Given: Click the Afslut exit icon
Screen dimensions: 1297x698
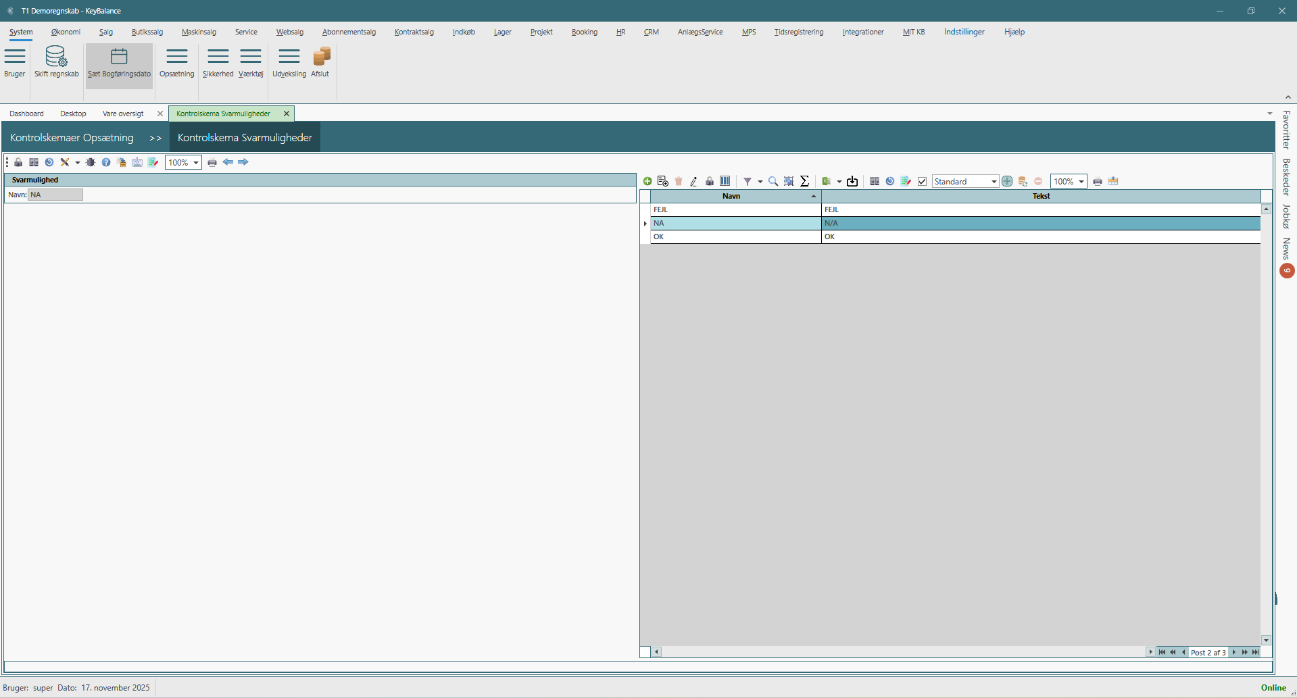Looking at the screenshot, I should 320,57.
